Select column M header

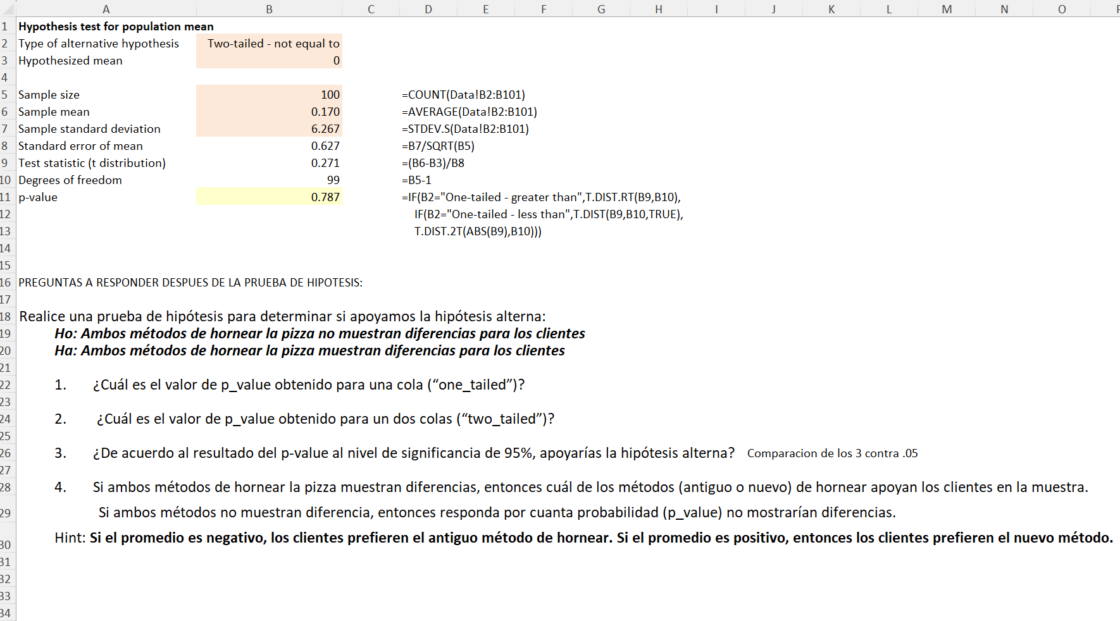(x=947, y=9)
